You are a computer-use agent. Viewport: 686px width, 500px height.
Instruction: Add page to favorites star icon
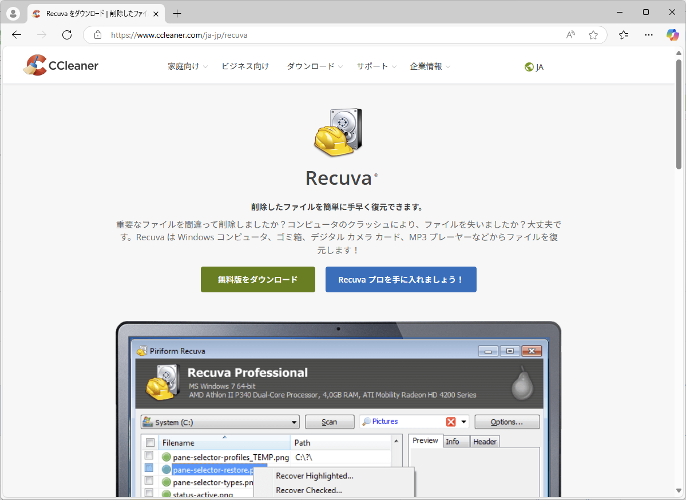pos(593,35)
